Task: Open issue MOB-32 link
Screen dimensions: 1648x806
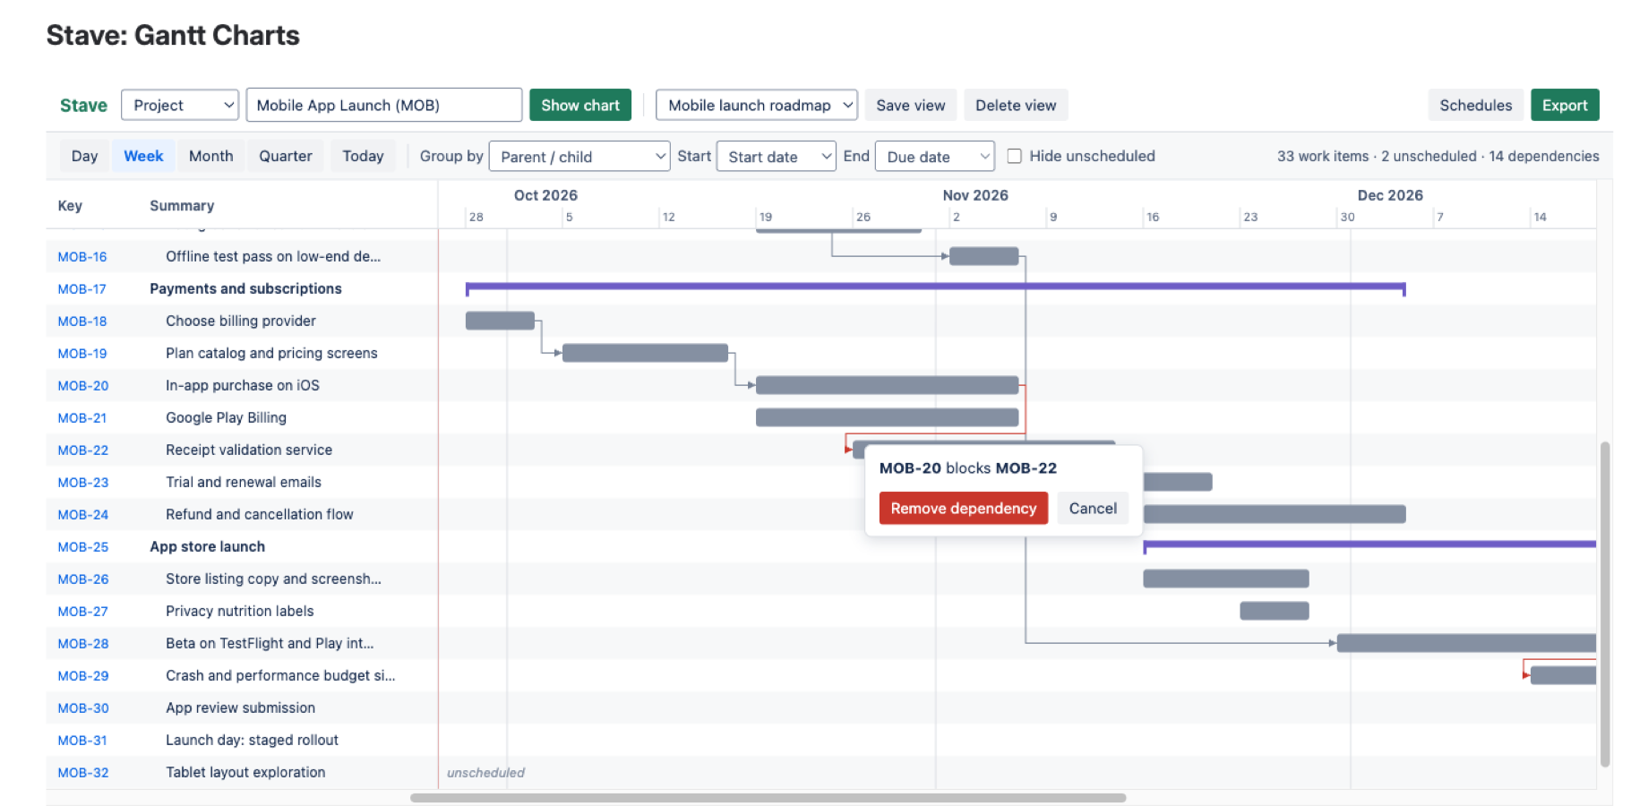Action: [x=83, y=772]
